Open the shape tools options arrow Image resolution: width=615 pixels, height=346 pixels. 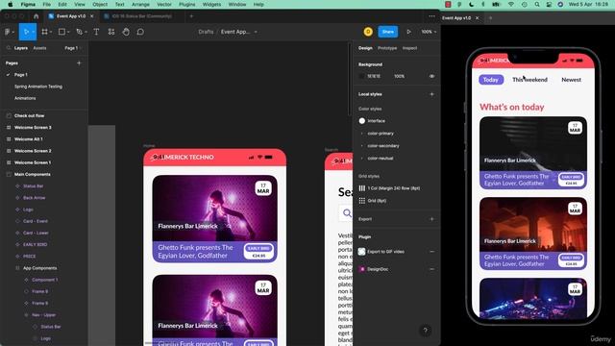coord(68,32)
